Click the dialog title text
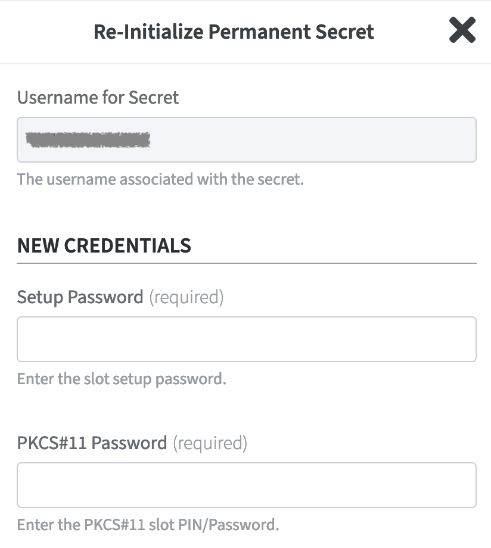This screenshot has width=491, height=548. (x=234, y=32)
